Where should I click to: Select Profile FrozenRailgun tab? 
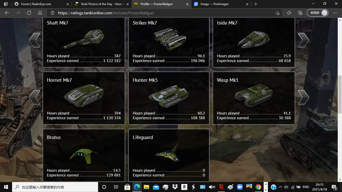162,4
